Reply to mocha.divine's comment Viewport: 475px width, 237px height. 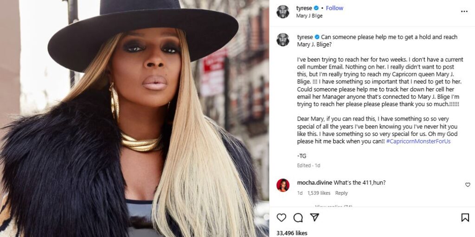(341, 193)
